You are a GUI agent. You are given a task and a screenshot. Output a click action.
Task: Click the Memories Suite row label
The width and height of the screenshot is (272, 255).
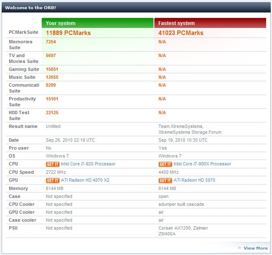20,45
